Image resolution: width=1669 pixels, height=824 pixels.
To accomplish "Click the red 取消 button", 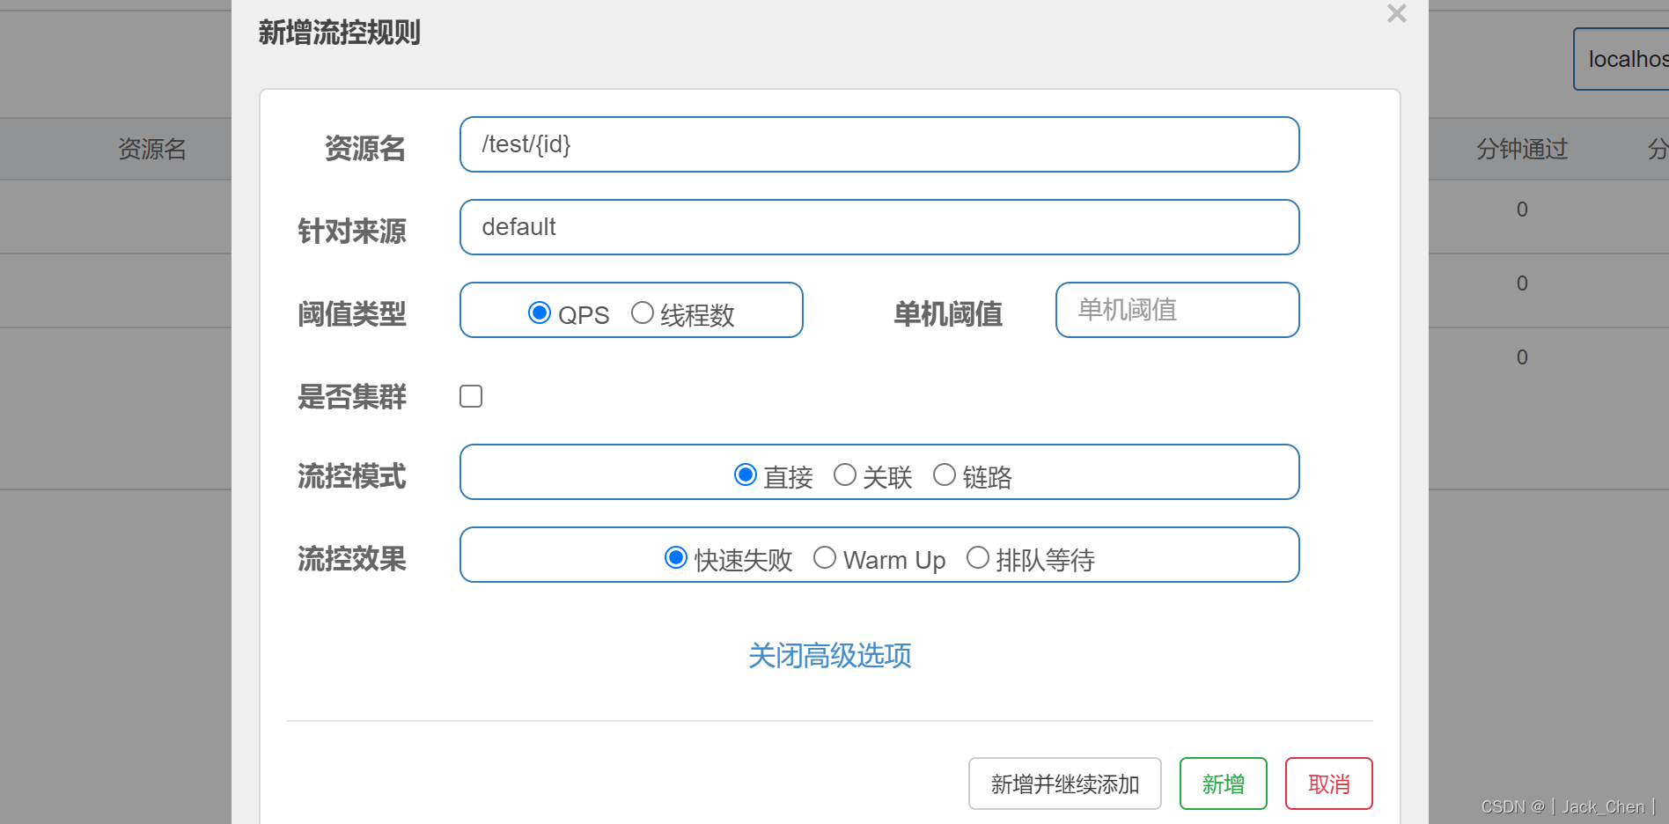I will [x=1328, y=783].
